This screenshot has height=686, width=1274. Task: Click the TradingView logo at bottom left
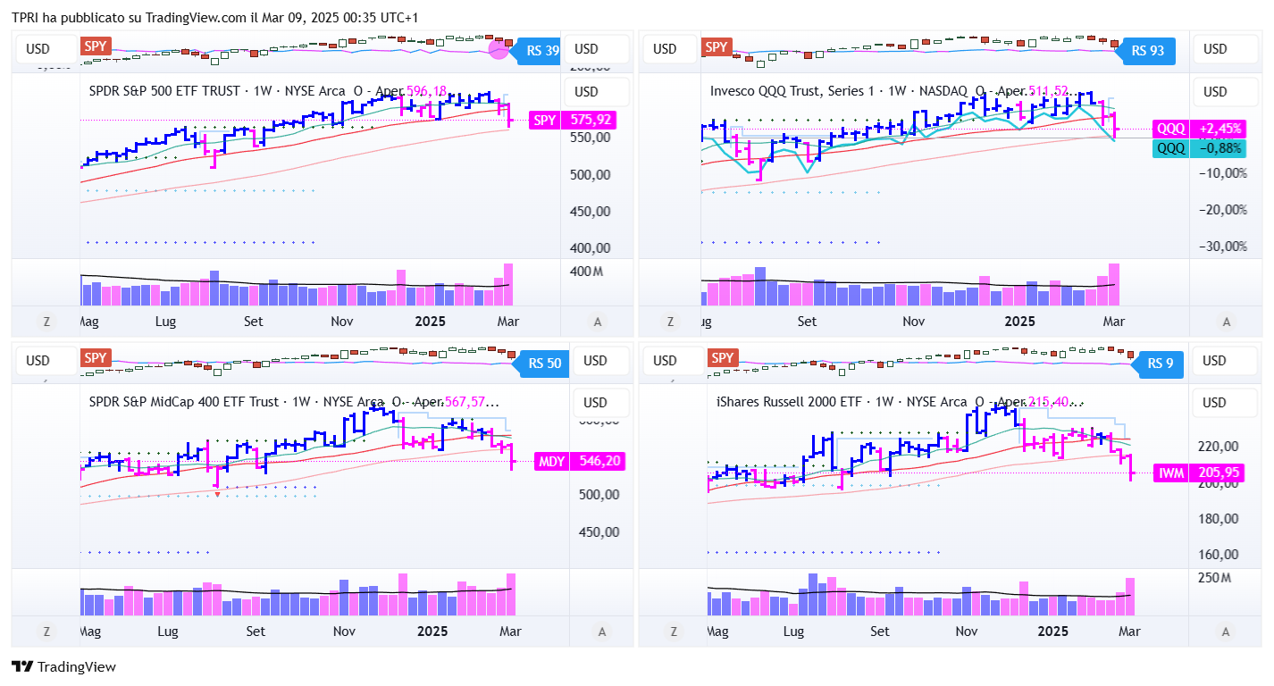[63, 666]
